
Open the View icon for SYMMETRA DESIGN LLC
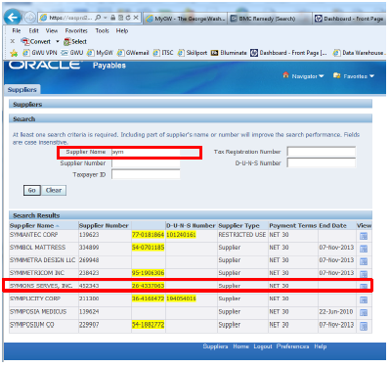click(x=364, y=261)
